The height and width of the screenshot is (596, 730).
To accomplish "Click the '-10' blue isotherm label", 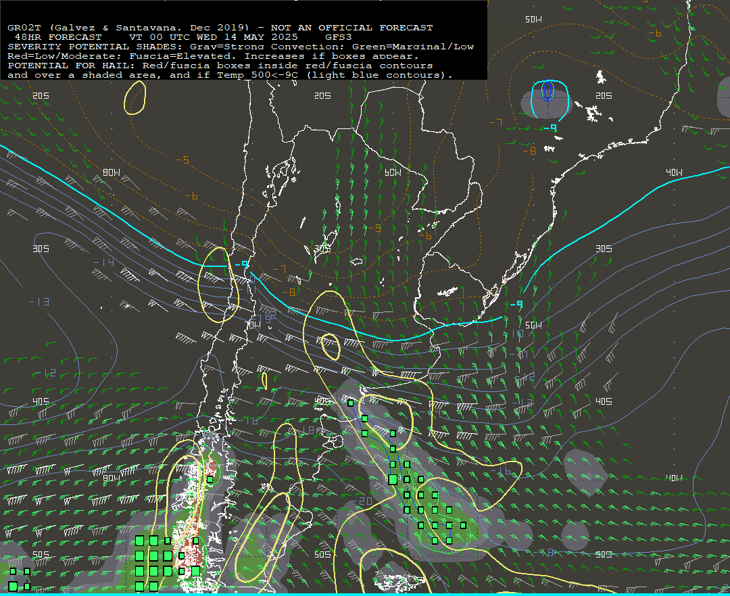I will click(516, 334).
